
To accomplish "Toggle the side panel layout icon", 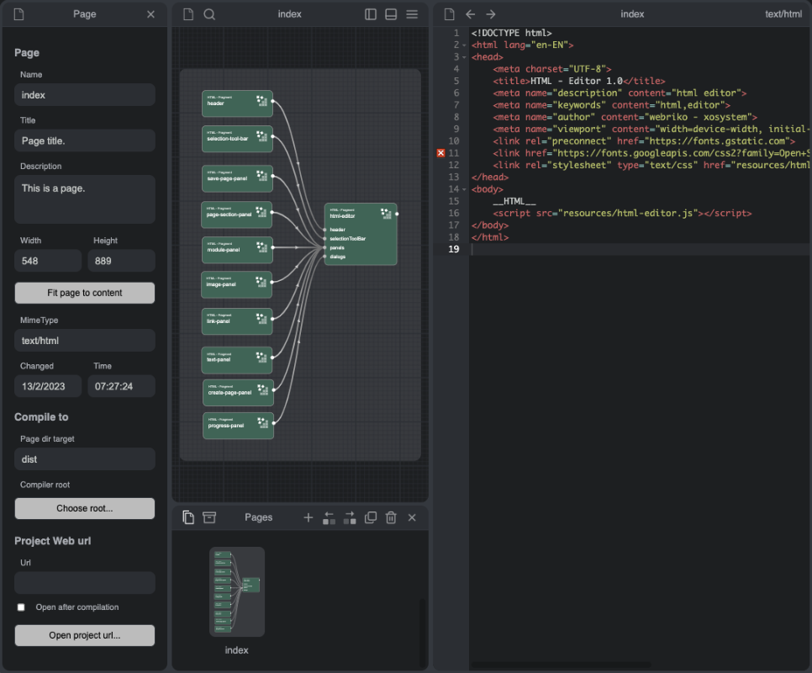I will point(371,14).
